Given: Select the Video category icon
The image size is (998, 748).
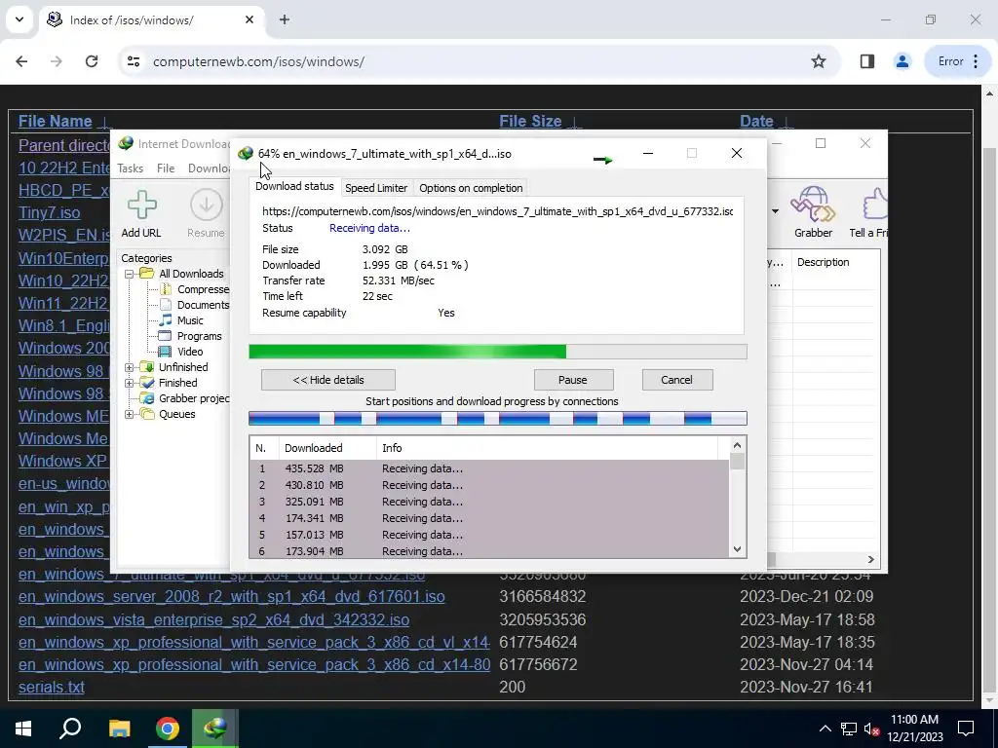Looking at the screenshot, I should pyautogui.click(x=165, y=351).
